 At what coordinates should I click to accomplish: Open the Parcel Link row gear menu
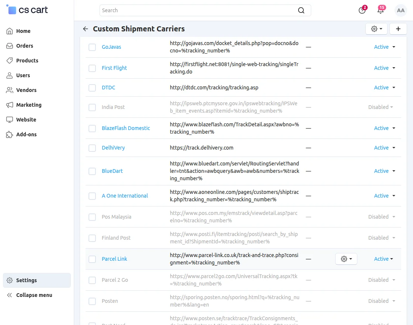click(346, 259)
